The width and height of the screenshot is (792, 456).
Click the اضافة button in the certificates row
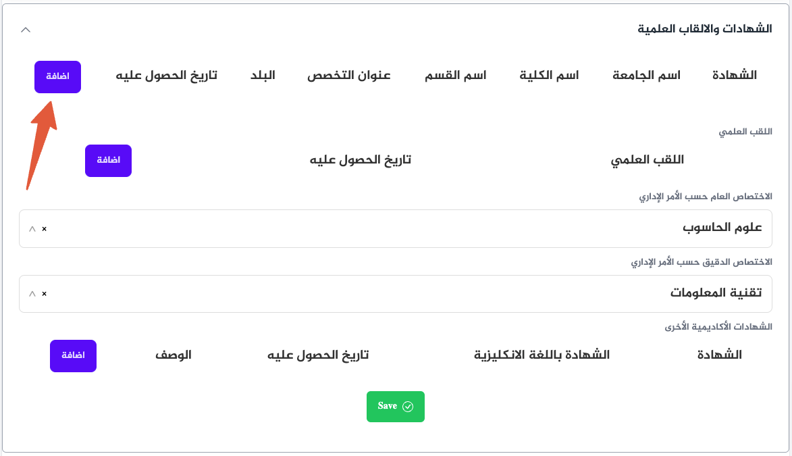(x=57, y=76)
